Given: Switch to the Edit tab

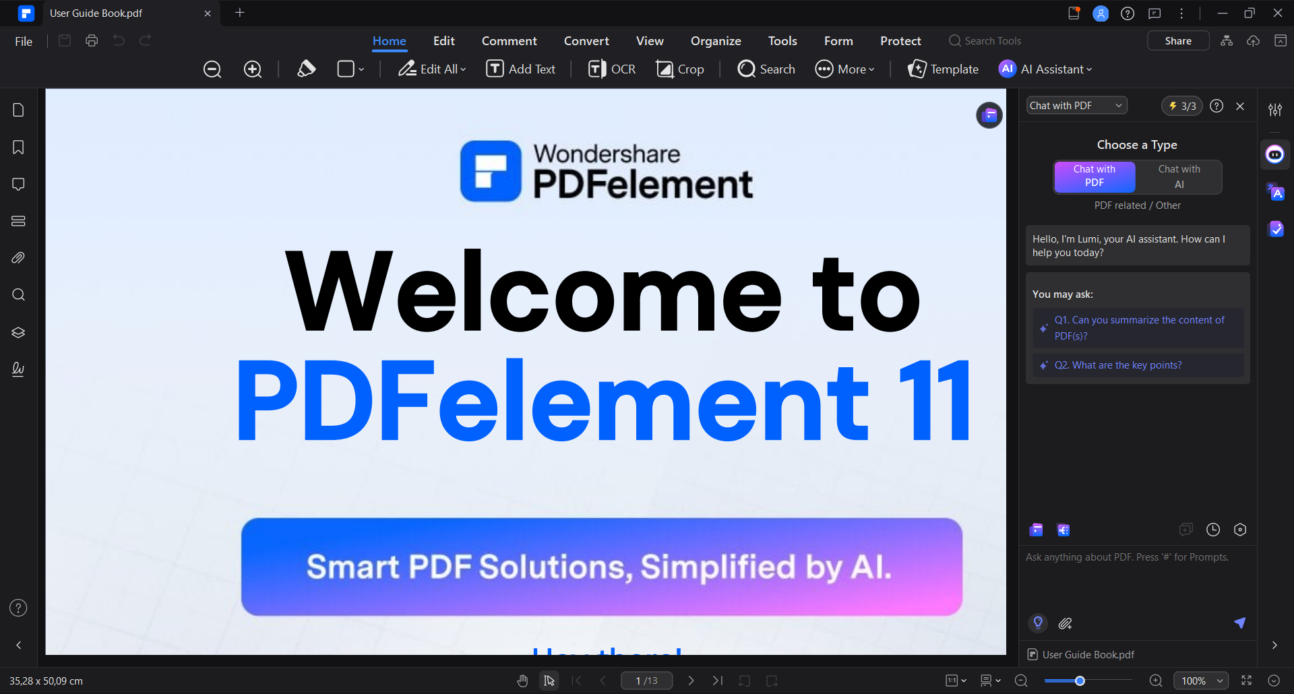Looking at the screenshot, I should (443, 41).
